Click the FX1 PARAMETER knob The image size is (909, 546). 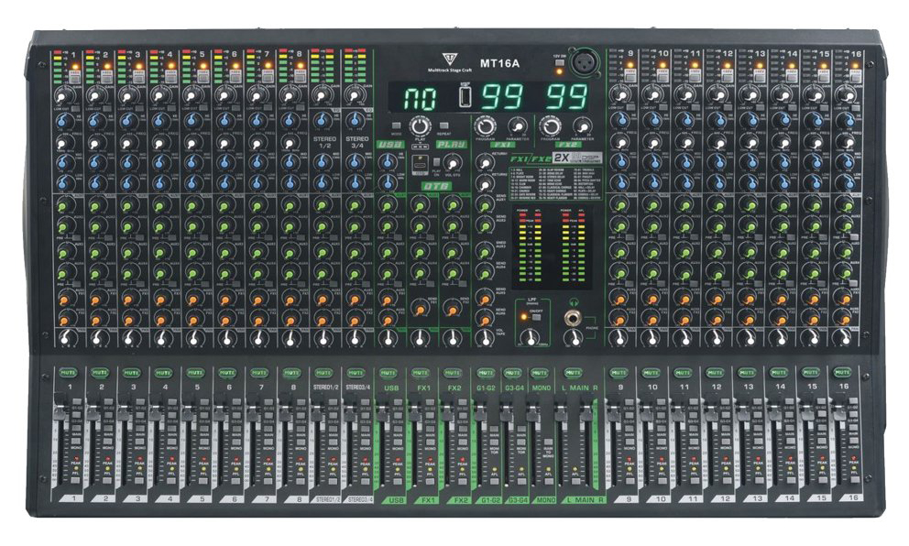[x=518, y=126]
